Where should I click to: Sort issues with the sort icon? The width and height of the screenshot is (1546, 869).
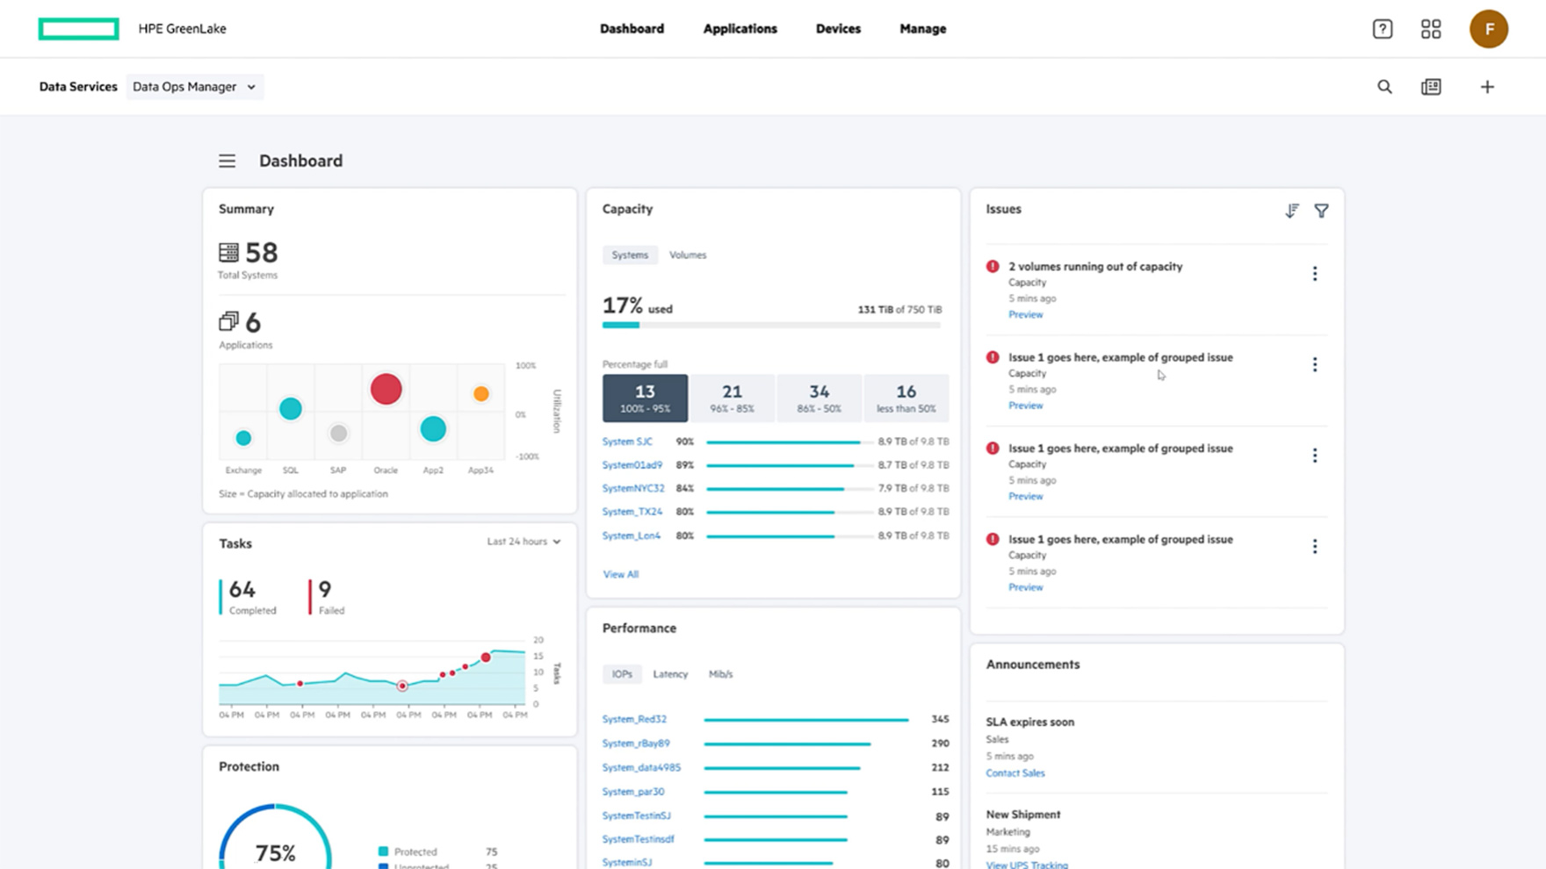point(1291,211)
